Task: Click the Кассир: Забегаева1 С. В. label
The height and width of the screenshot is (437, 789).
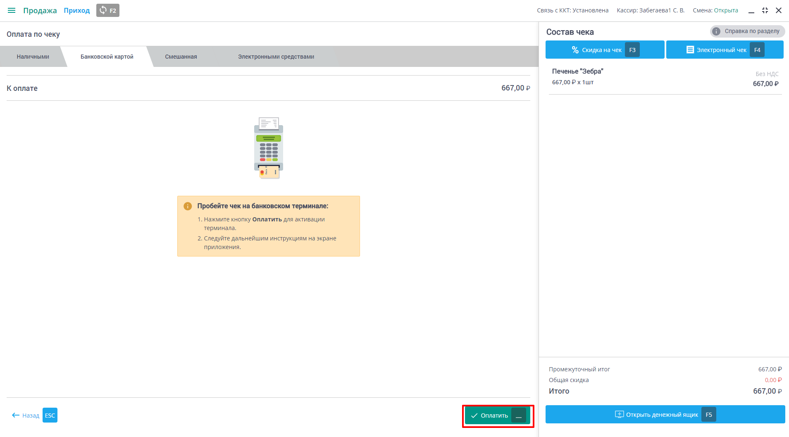Action: [x=651, y=10]
